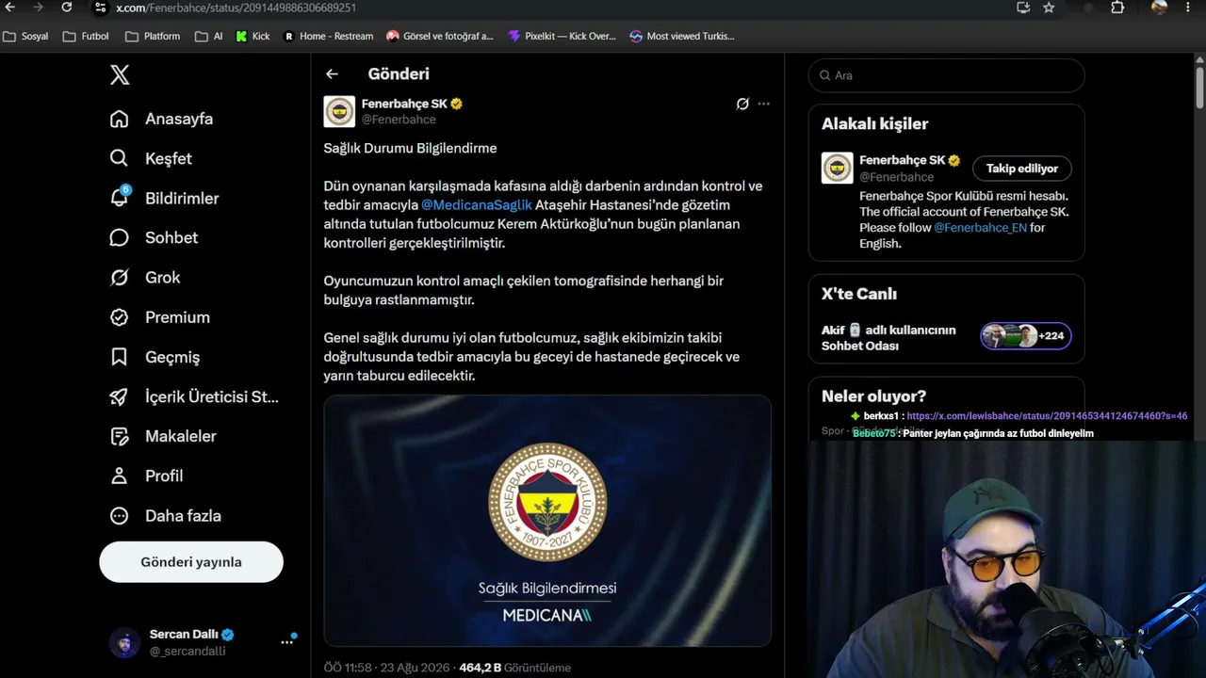This screenshot has width=1206, height=678.
Task: Click Fenerbahçe SK avatar on the post
Action: pyautogui.click(x=339, y=111)
